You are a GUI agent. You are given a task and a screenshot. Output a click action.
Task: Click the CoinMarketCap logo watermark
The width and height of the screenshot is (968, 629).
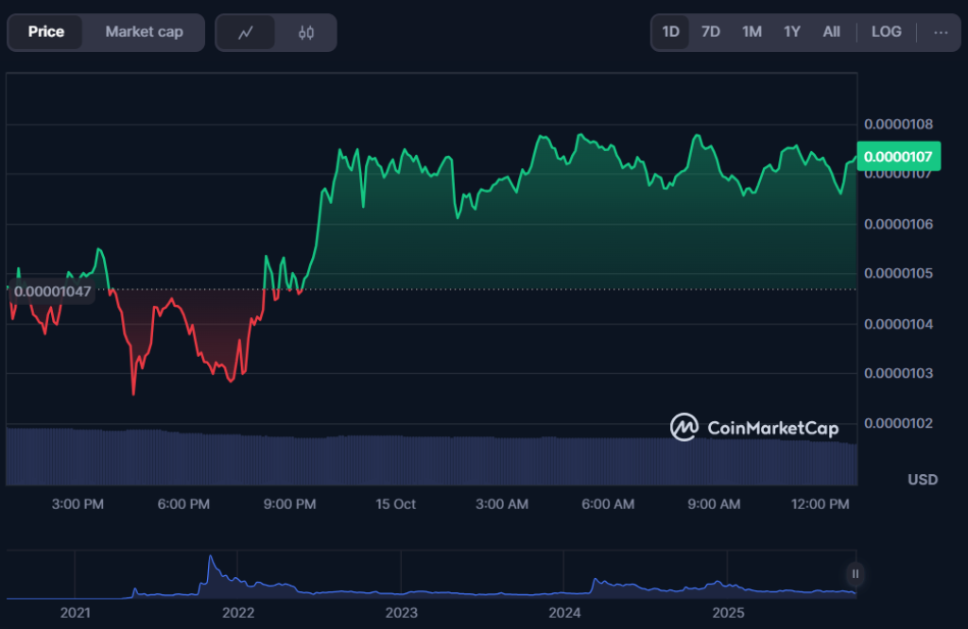pyautogui.click(x=754, y=428)
